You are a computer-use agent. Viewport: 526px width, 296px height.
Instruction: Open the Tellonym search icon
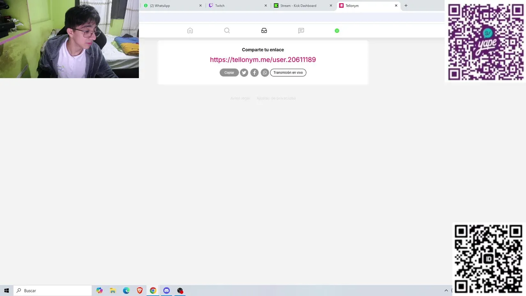click(227, 30)
